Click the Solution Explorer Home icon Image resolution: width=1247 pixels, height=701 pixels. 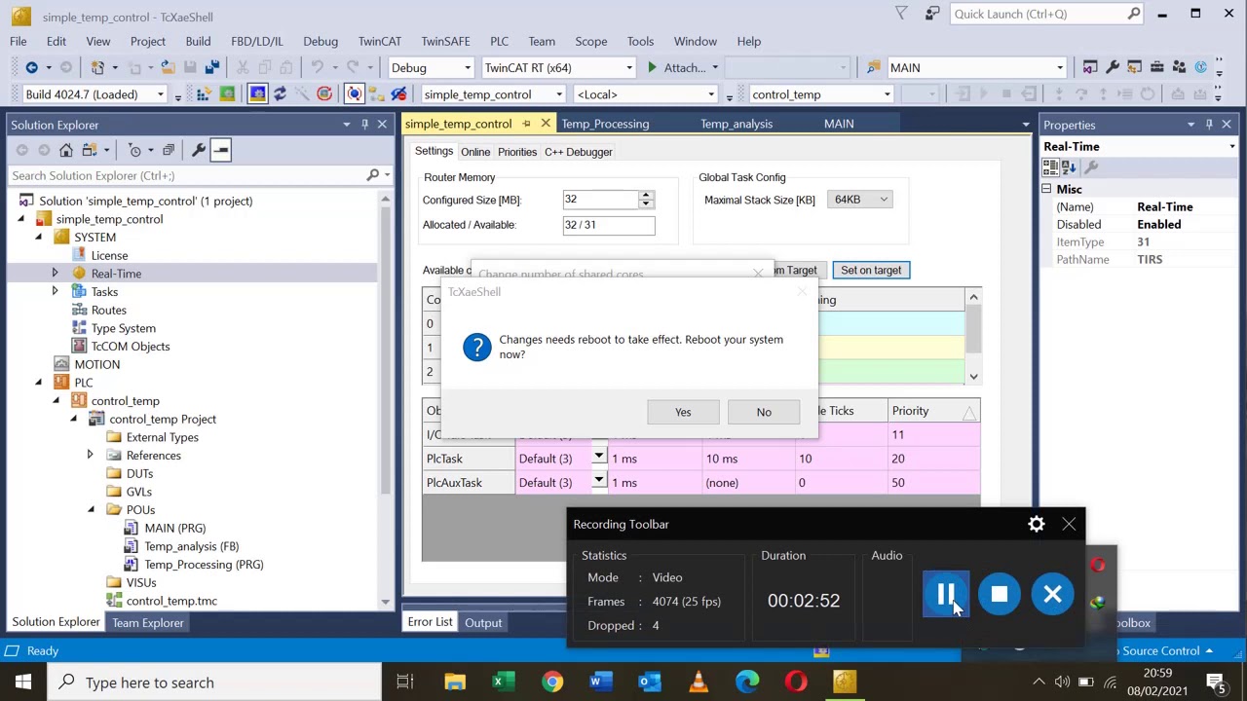point(66,150)
